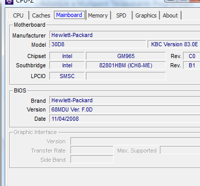Click the Side Band label

(x=53, y=160)
